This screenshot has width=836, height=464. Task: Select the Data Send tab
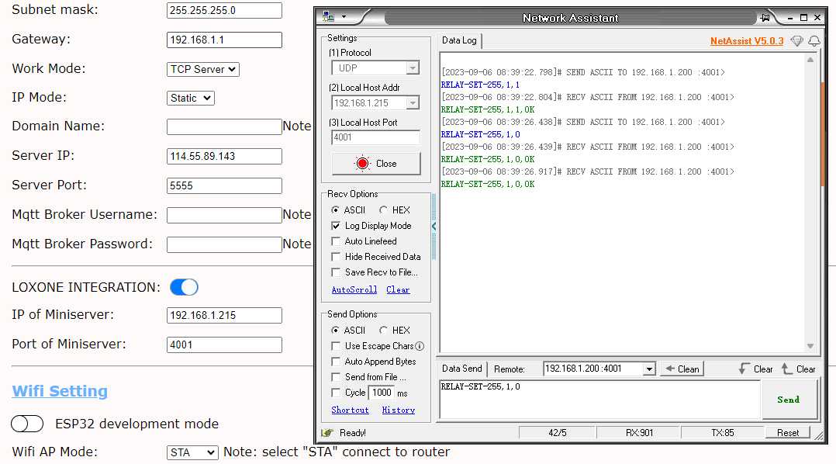(461, 369)
